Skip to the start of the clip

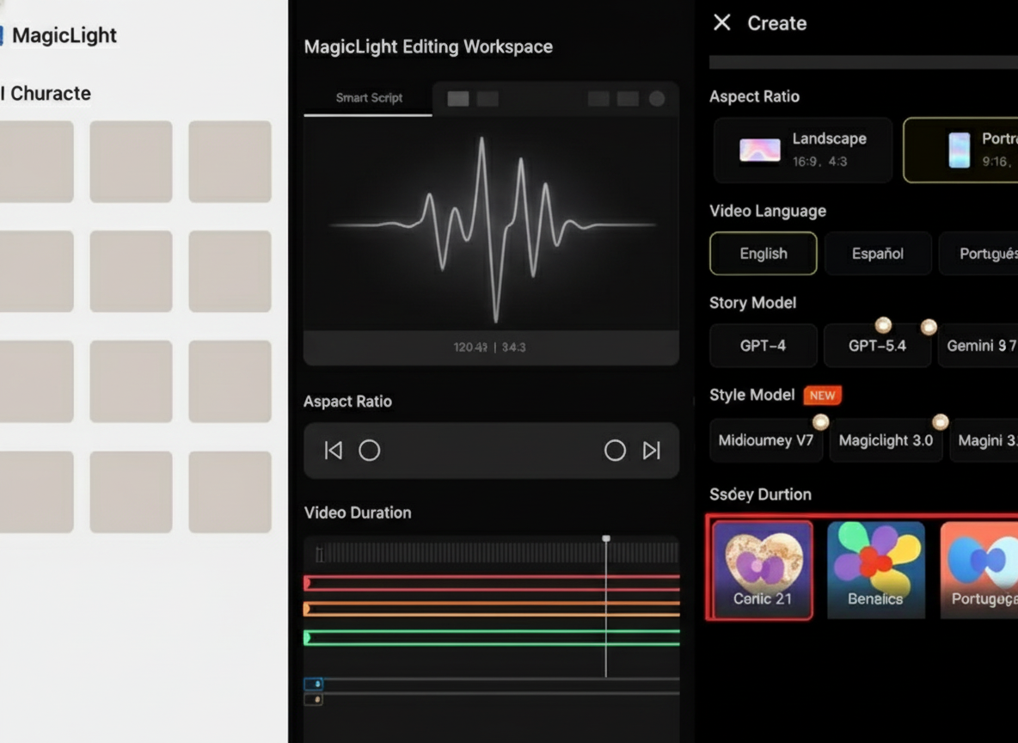point(333,450)
